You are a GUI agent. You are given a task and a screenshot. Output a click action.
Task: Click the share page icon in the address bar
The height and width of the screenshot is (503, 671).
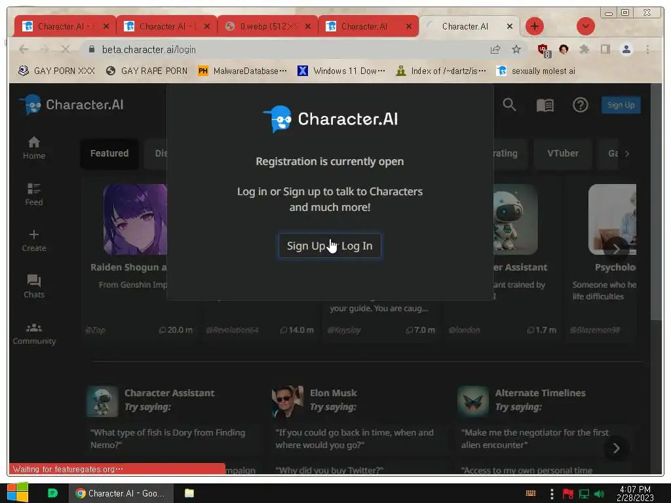coord(495,50)
